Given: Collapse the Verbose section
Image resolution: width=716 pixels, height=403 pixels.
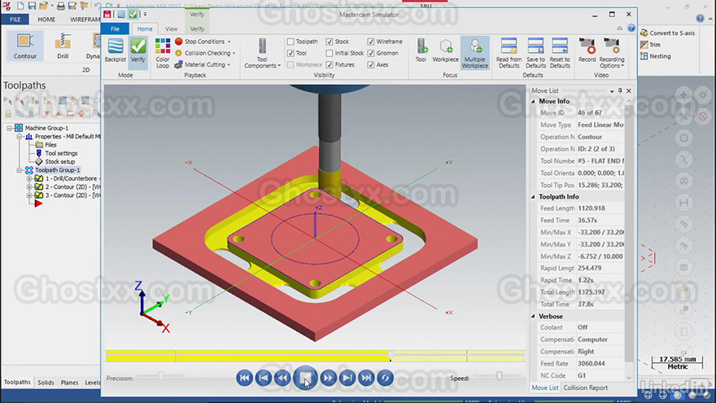Looking at the screenshot, I should coord(533,316).
